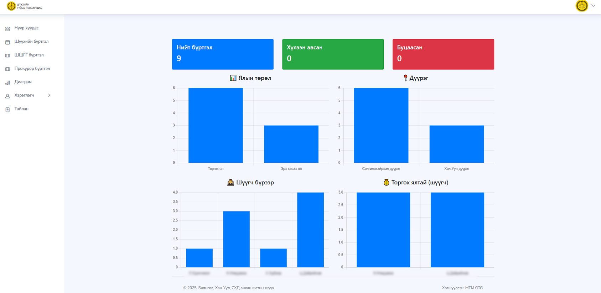601x293 pixels.
Task: Click the blue Нийт бүртгэл card
Action: click(223, 54)
